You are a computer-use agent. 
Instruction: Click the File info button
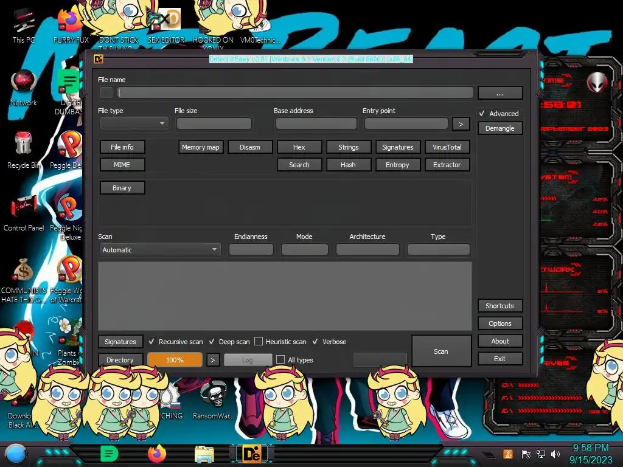(x=122, y=147)
